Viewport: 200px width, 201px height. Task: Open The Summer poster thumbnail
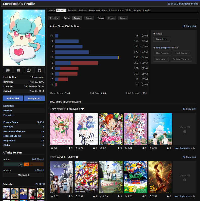pos(160,129)
